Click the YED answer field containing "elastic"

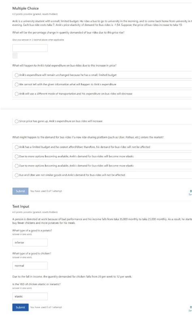(x=30, y=296)
